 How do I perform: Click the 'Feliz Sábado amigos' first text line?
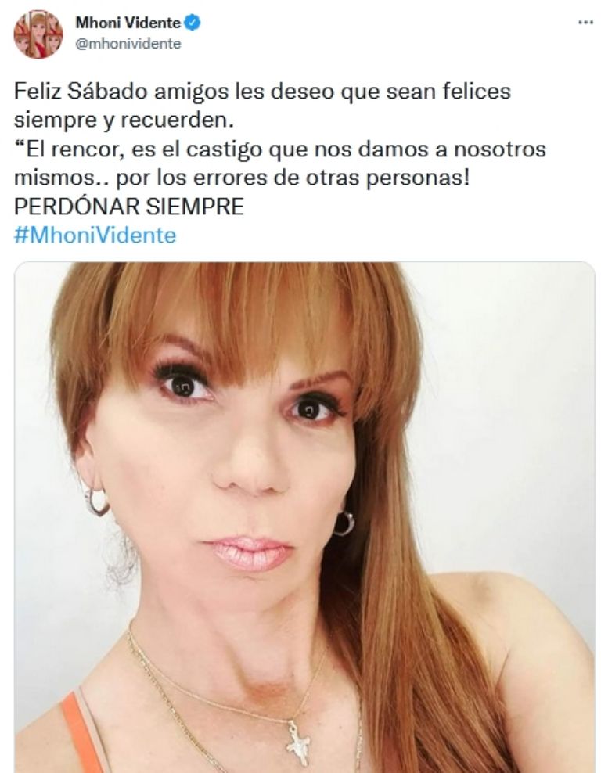[262, 92]
